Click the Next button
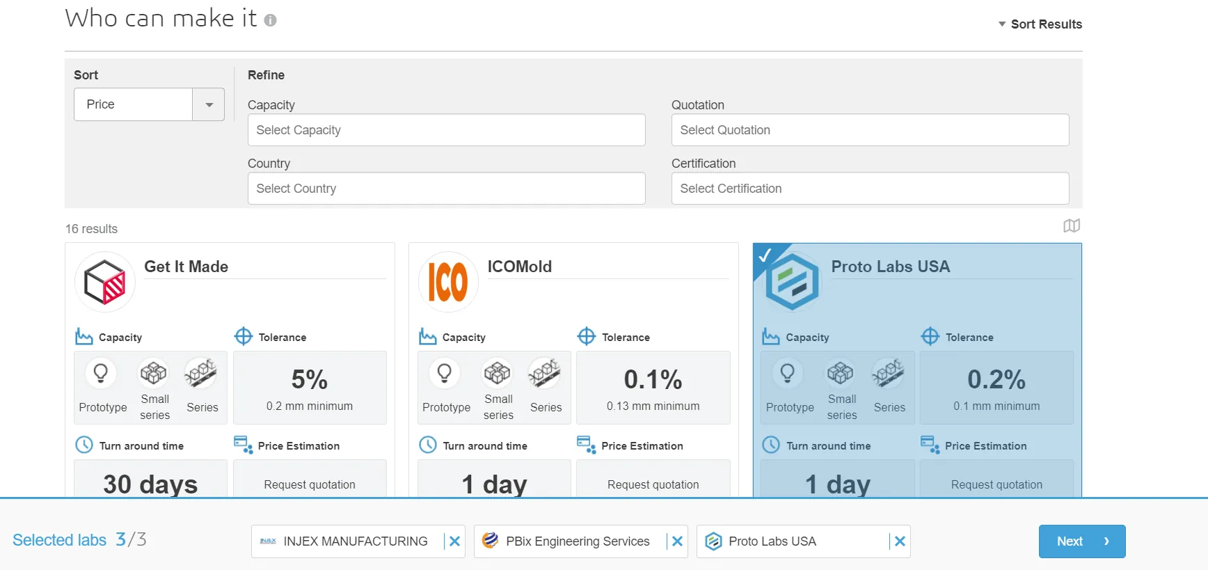This screenshot has height=570, width=1208. (x=1082, y=541)
